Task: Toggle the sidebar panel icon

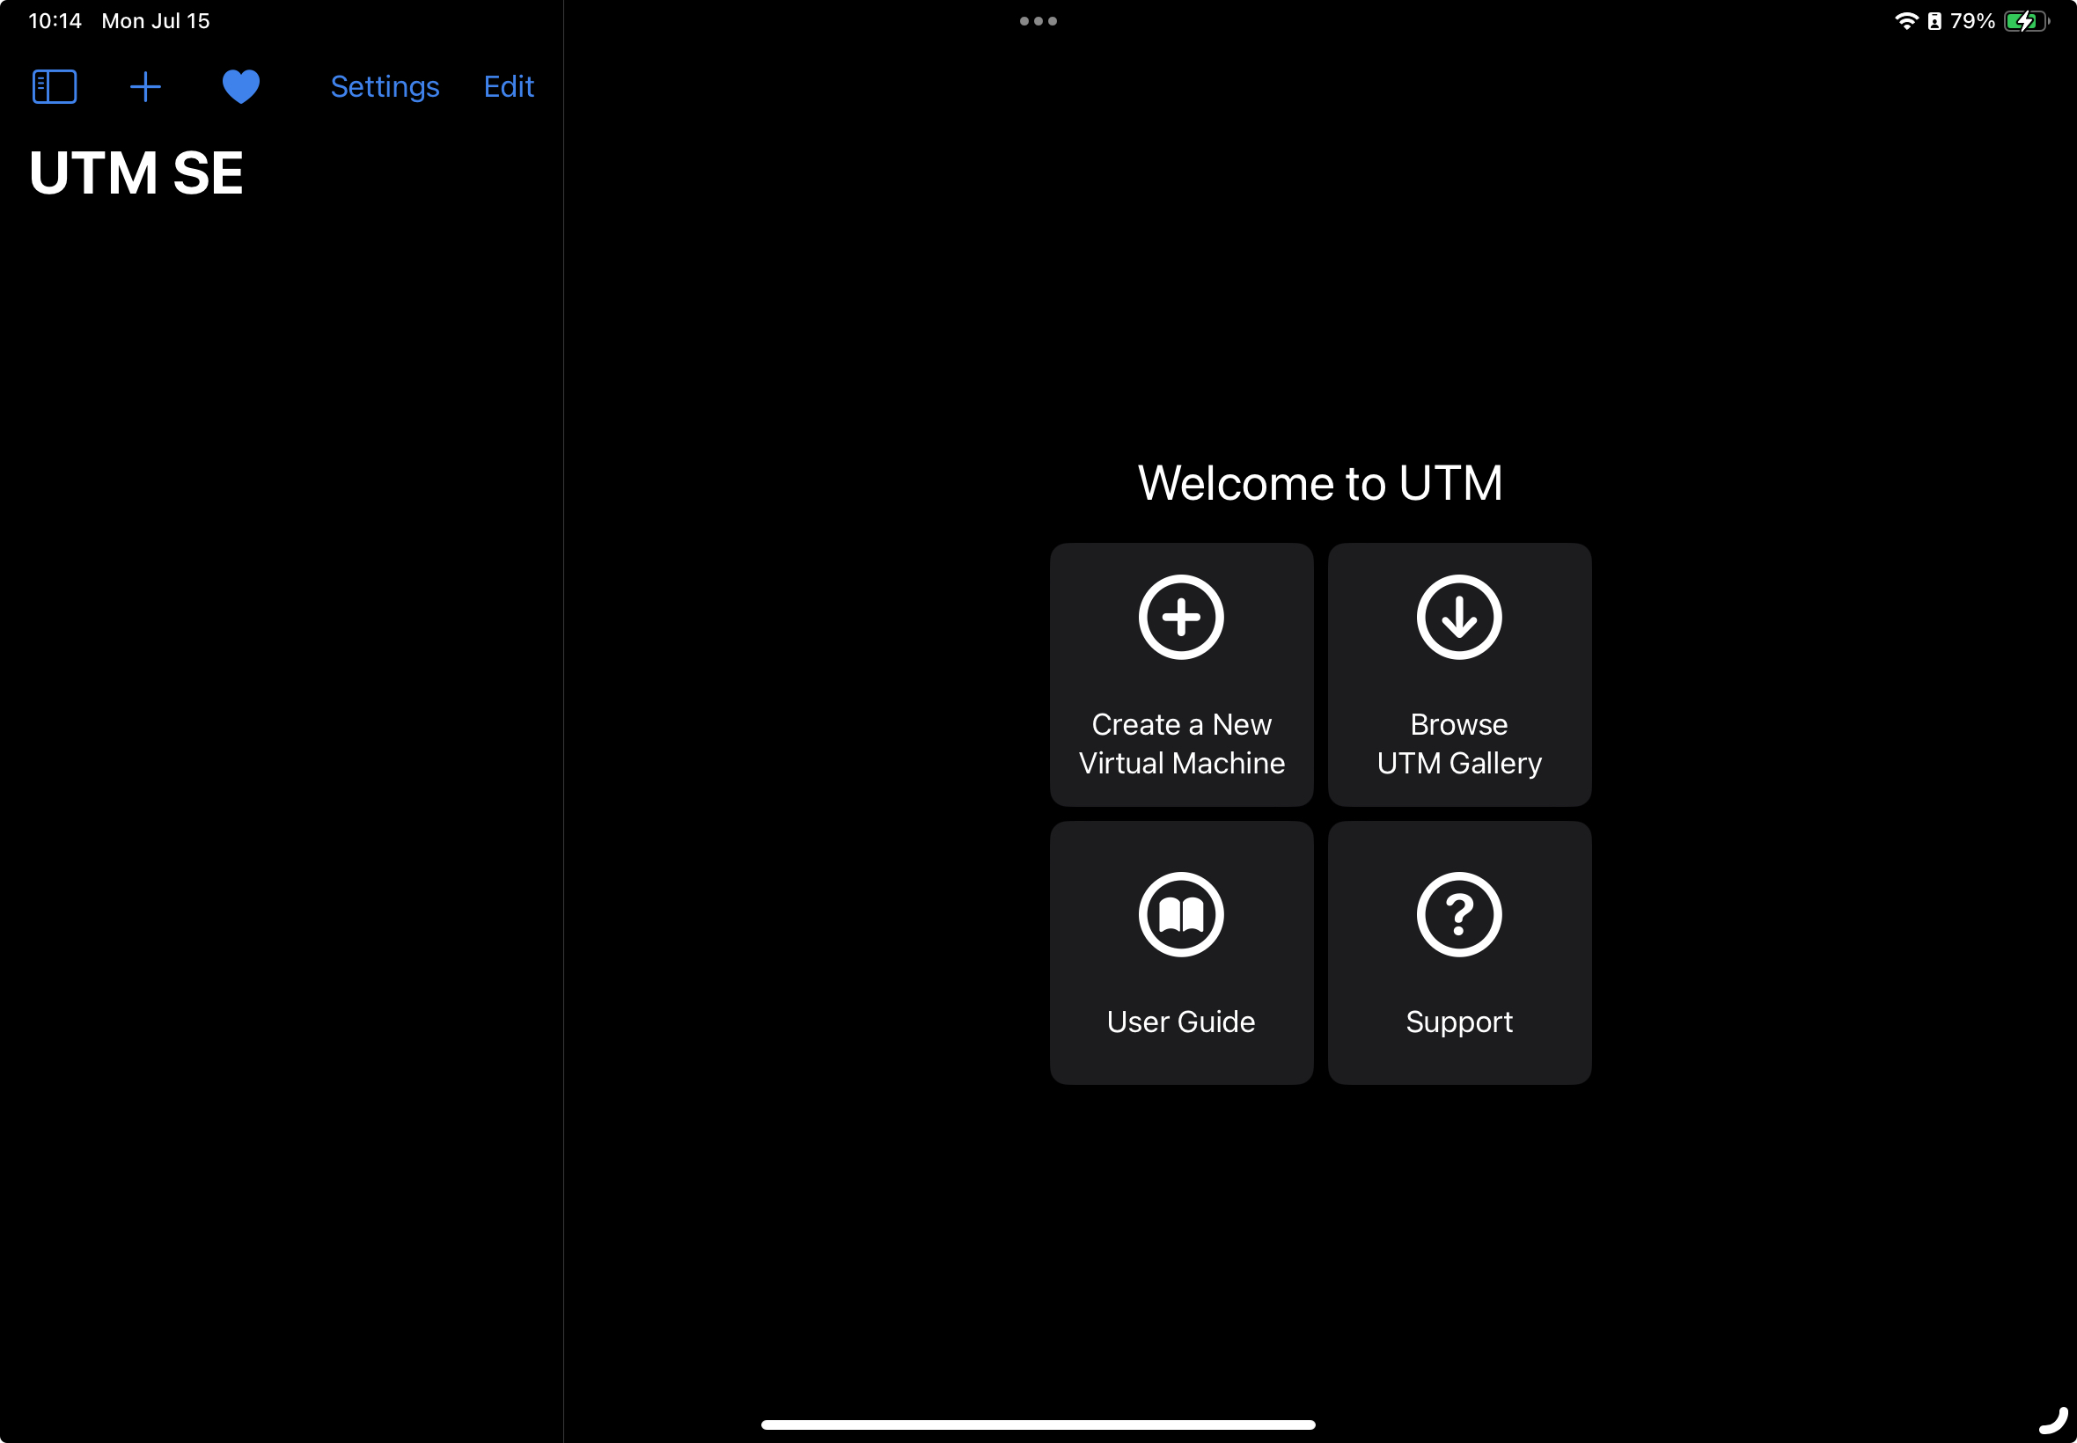Action: [55, 87]
